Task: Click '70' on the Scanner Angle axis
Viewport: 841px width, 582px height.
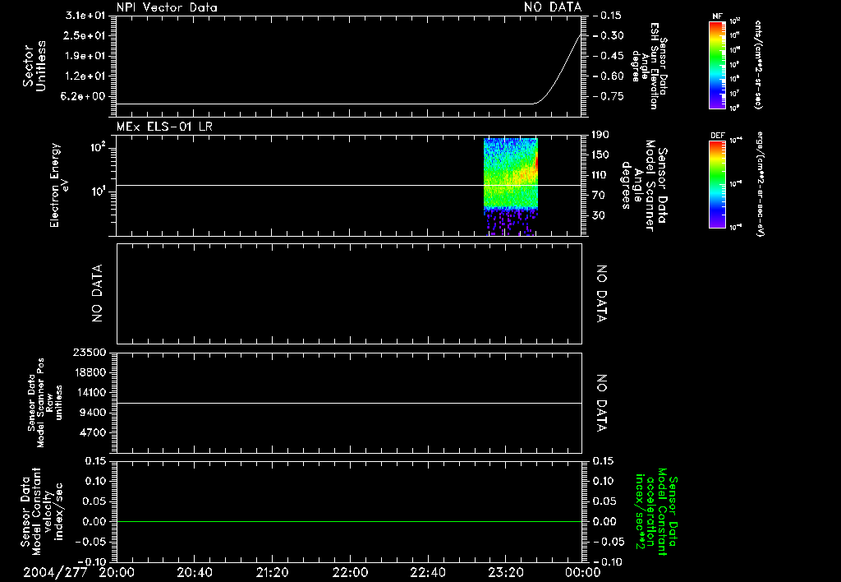Action: pyautogui.click(x=599, y=196)
